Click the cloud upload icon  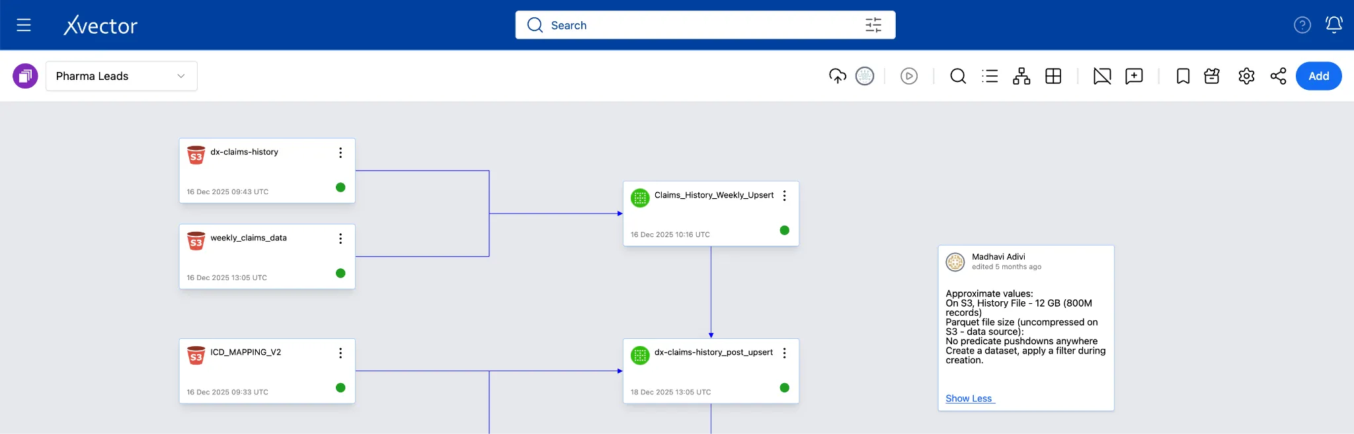click(x=838, y=76)
